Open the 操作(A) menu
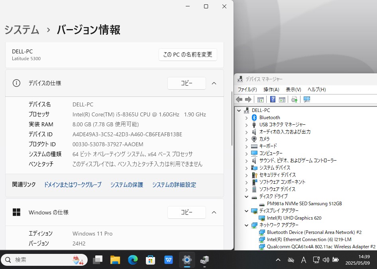This screenshot has height=269, width=377. click(271, 90)
